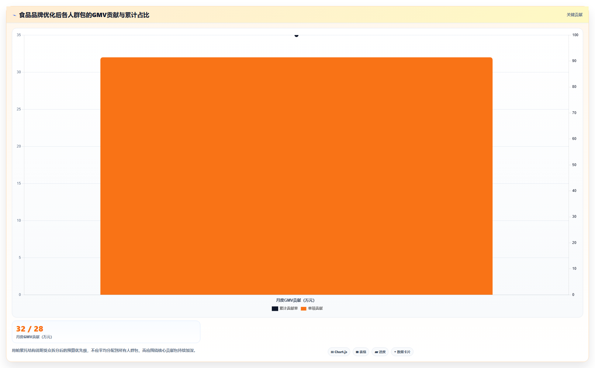Click the Chart.js tag pill

click(339, 352)
